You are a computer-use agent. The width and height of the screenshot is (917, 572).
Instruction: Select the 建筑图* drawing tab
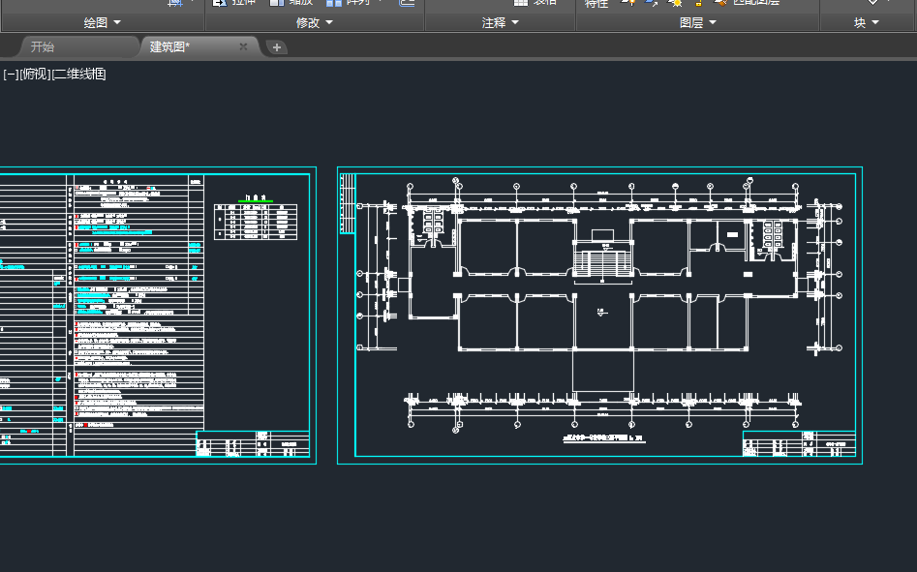click(x=170, y=46)
